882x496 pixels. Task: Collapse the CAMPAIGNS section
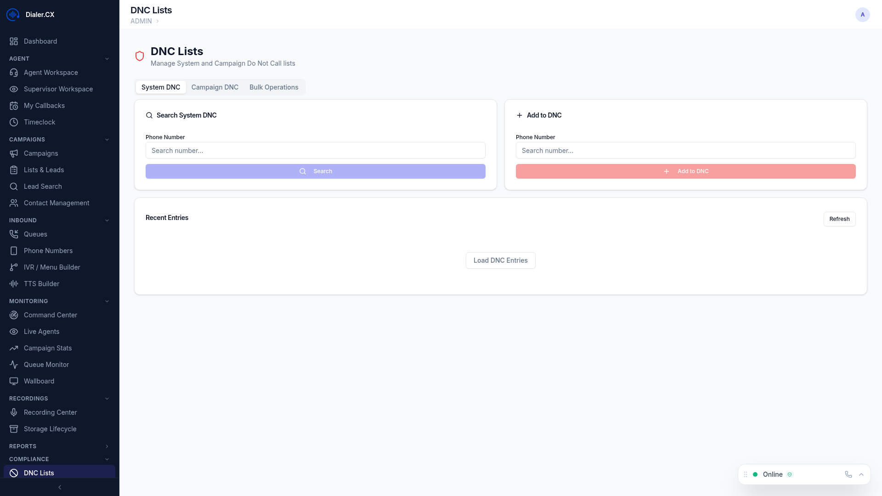pyautogui.click(x=107, y=139)
